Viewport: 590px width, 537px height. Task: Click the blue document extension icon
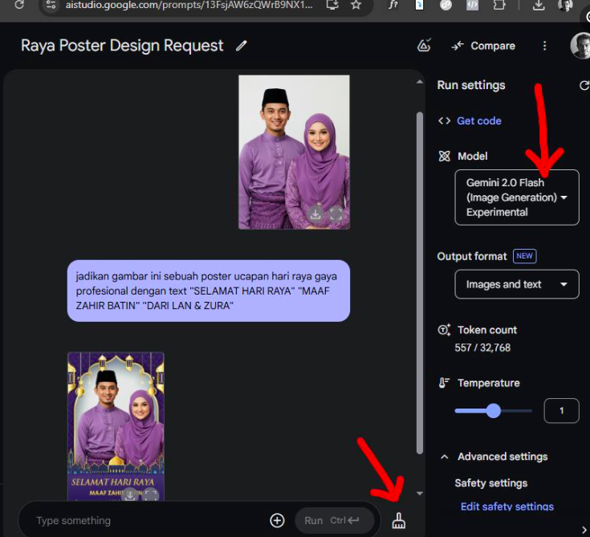click(419, 5)
